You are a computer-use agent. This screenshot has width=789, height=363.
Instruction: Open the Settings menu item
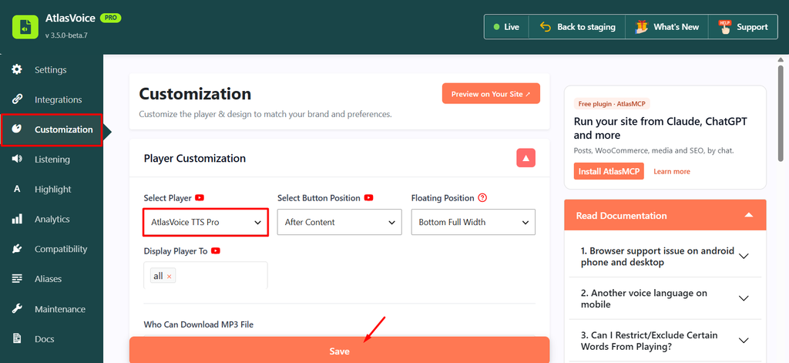(x=50, y=69)
